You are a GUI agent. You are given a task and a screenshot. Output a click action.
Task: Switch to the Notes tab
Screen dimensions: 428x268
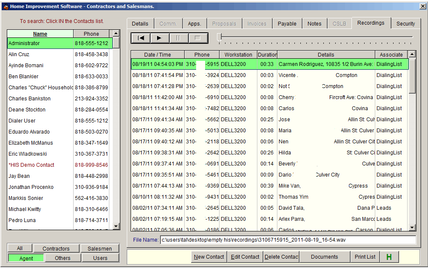tap(314, 24)
